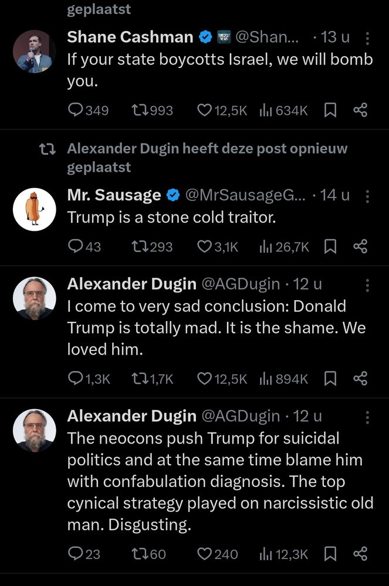Share Shane Cashman's post
This screenshot has width=389, height=586.
(x=360, y=110)
